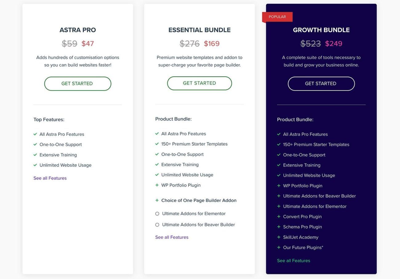Viewport: 400px width, 279px height.
Task: Click plus icon next to WP Portfolio Plugin in Essential Bundle
Action: tap(157, 185)
